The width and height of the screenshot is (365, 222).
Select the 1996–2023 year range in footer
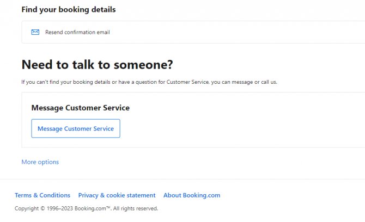60,208
